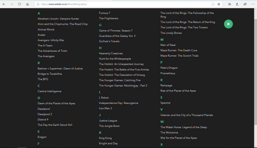257x148 pixels.
Task: Click the browser forward arrow
Action: (12, 4)
